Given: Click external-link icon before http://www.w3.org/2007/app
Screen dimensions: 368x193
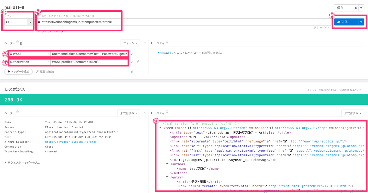Looking at the screenshot, I should [x=272, y=128].
